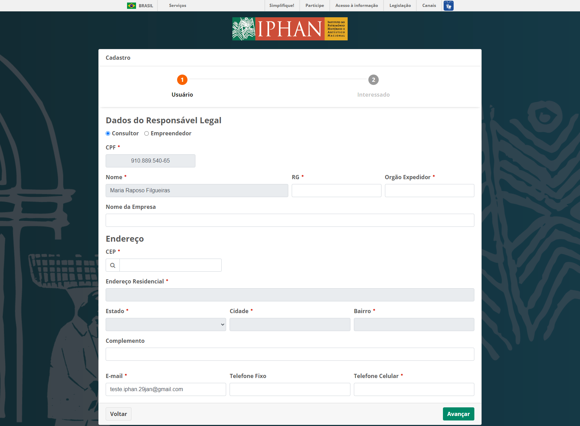The height and width of the screenshot is (426, 580).
Task: Open the VLibras accessibility icon
Action: [448, 6]
